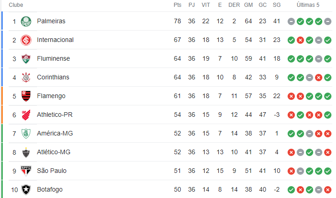
Task: Click the Atlético-MG club crest
Action: point(26,152)
